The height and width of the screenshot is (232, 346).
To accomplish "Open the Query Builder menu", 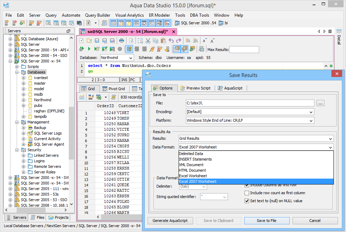I will (98, 15).
